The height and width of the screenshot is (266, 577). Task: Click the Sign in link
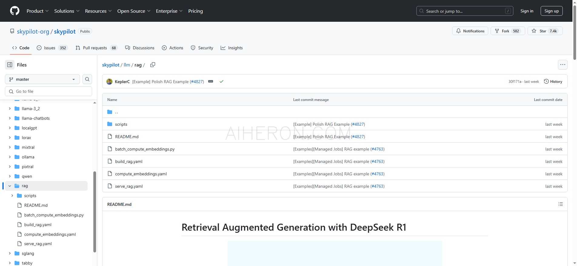pos(527,11)
